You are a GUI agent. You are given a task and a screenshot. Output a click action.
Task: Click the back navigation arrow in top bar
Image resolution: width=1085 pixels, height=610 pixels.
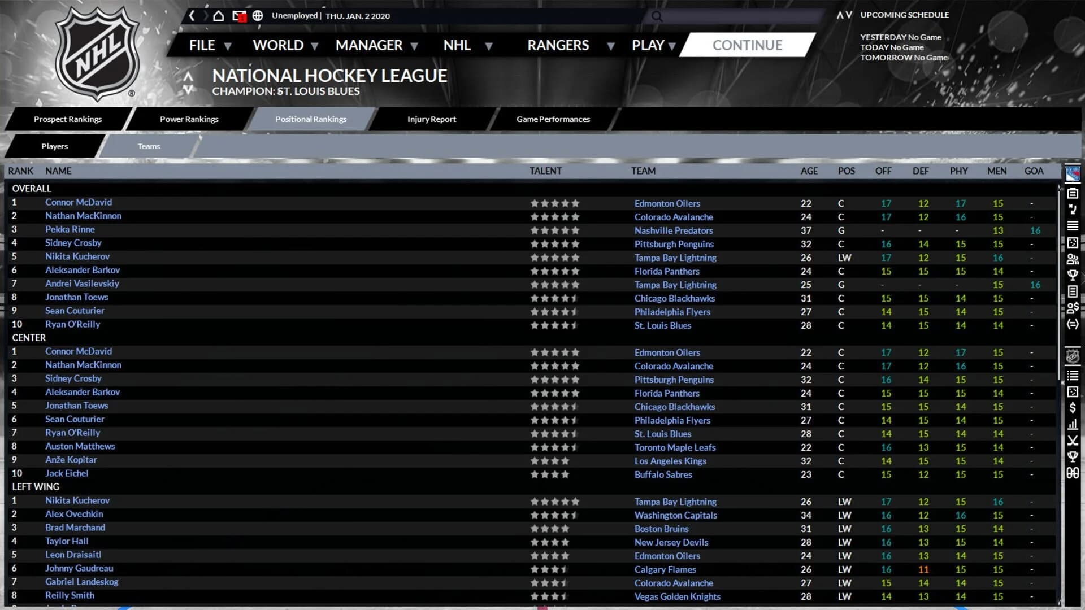point(192,16)
